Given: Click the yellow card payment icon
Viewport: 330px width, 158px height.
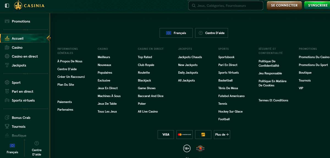Looking at the screenshot, I should 203,134.
